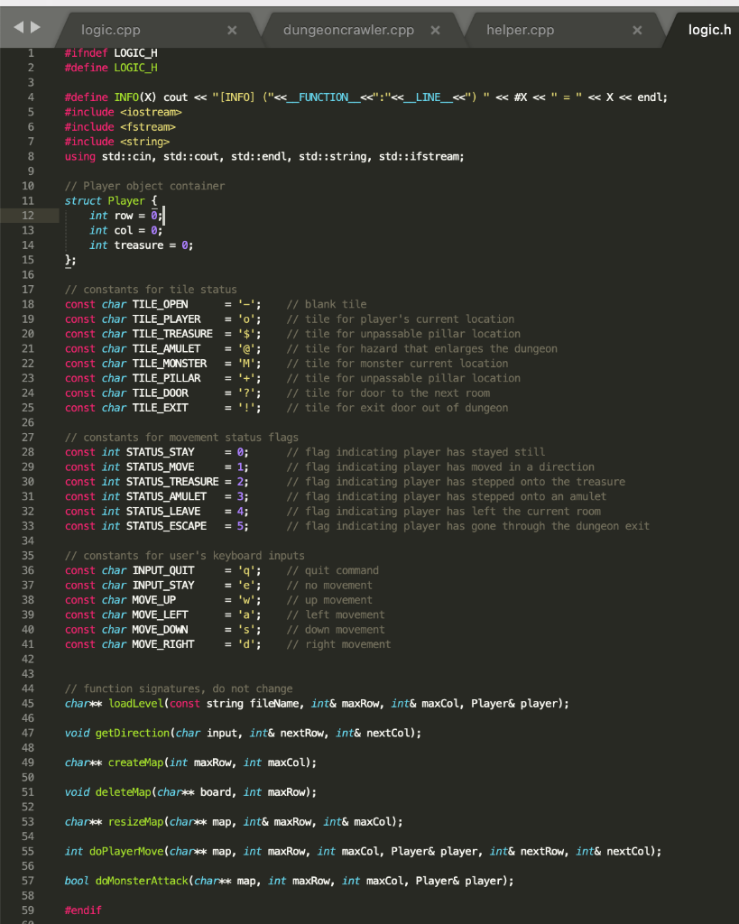Click line number 12 in the gutter
The image size is (739, 924).
pyautogui.click(x=28, y=215)
